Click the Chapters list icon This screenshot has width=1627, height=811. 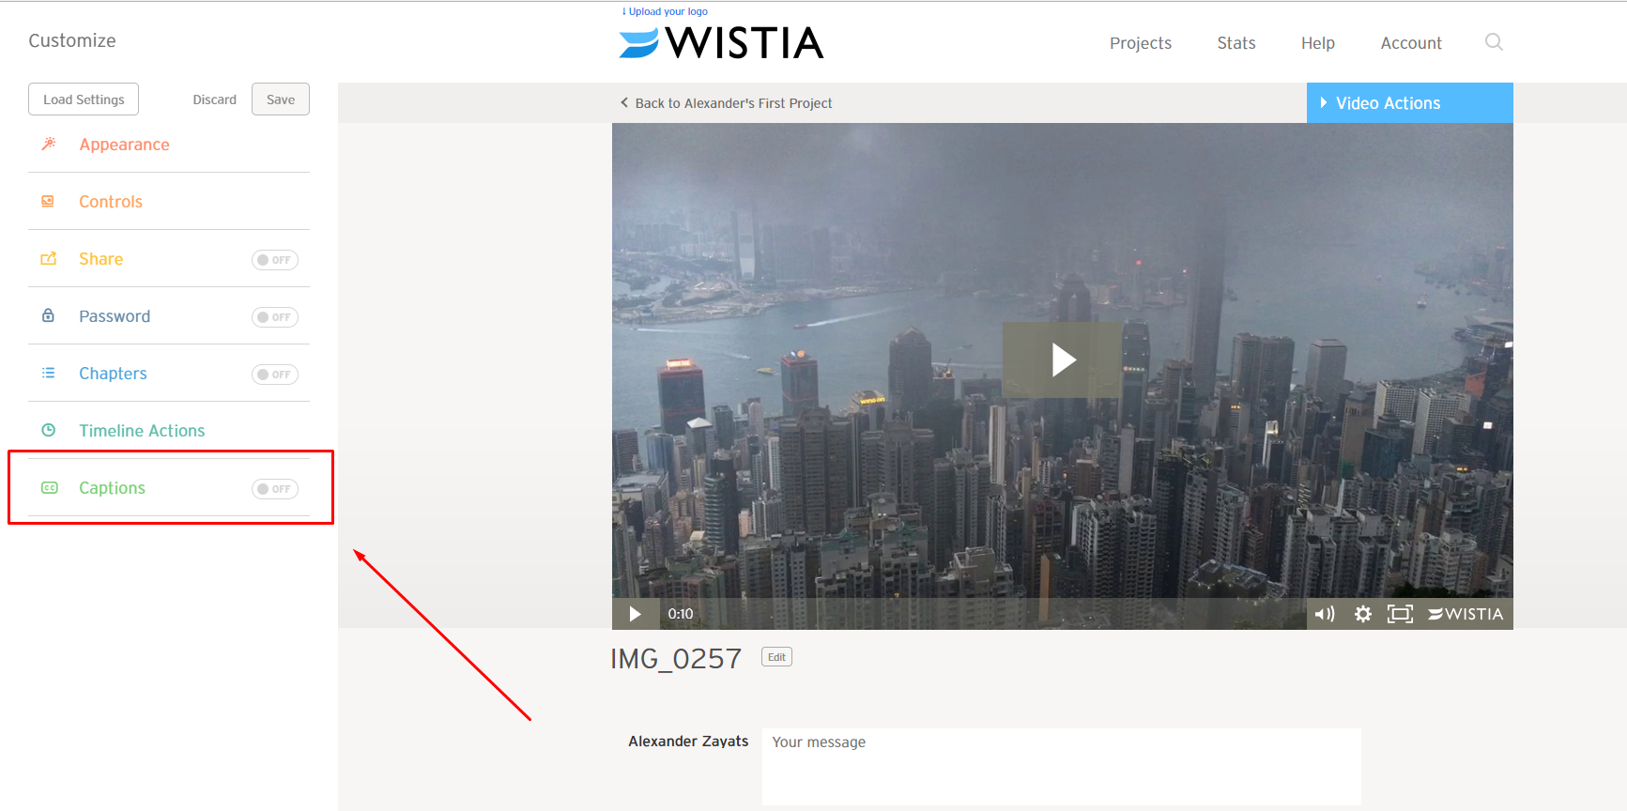point(48,373)
